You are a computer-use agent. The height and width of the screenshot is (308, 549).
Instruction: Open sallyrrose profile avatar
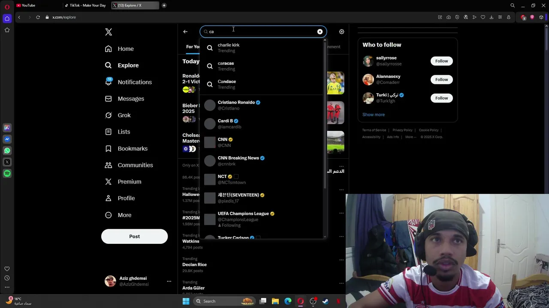[368, 61]
